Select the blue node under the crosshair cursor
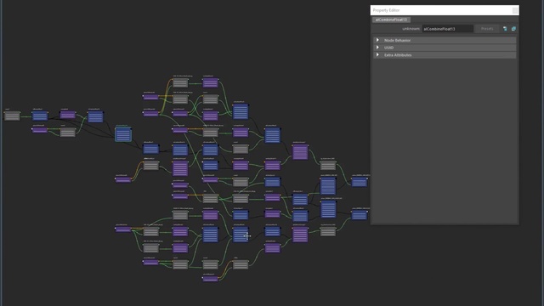 (x=241, y=235)
